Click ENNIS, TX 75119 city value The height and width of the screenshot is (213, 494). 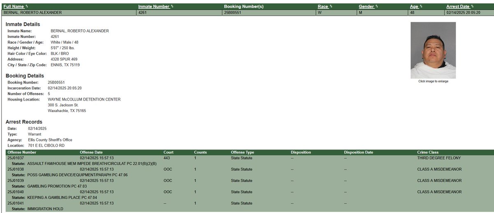coord(65,65)
